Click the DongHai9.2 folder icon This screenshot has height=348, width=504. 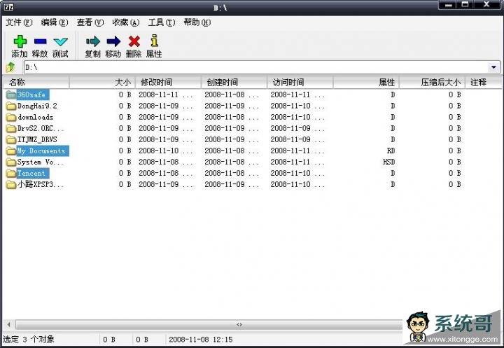[x=11, y=106]
